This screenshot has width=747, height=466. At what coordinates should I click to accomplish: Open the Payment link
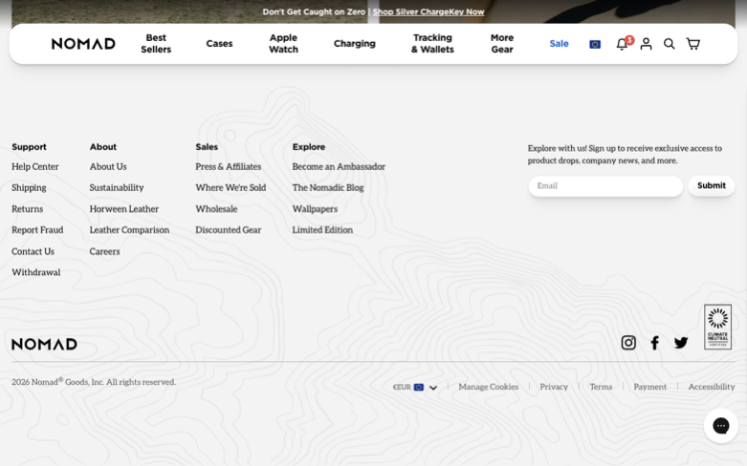[649, 387]
